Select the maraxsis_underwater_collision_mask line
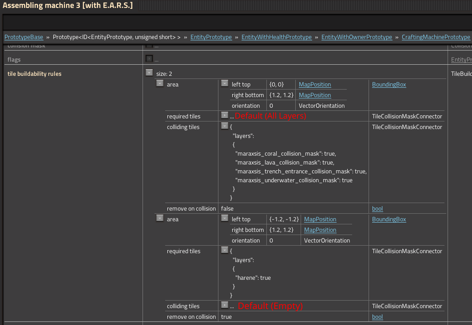This screenshot has height=325, width=472. coord(294,180)
